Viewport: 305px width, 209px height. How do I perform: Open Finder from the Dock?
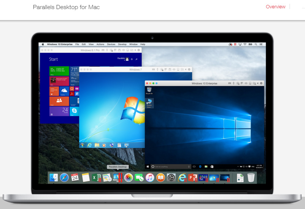54,178
